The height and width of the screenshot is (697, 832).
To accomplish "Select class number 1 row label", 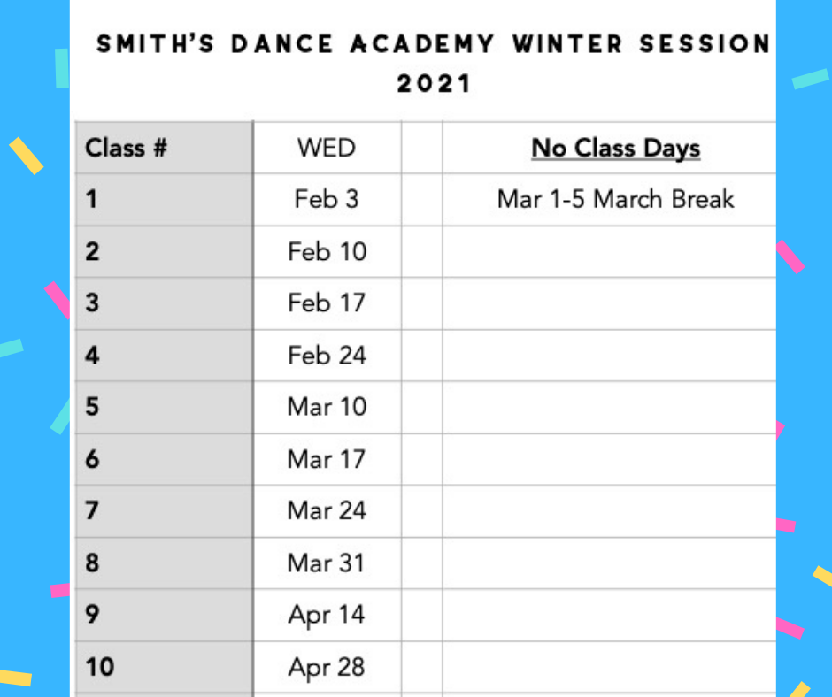I will [164, 199].
